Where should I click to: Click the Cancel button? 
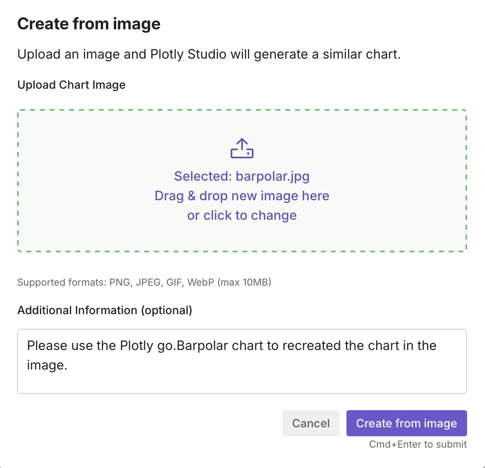point(311,423)
